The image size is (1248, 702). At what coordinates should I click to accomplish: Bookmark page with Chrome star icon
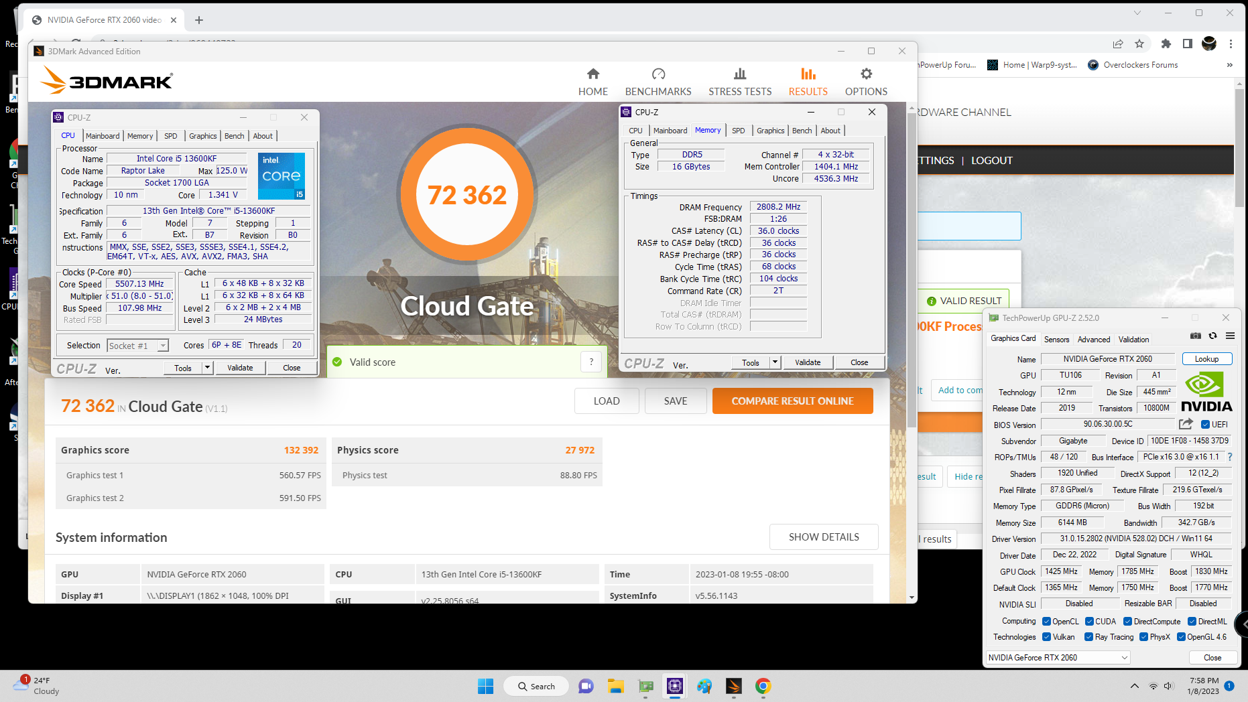point(1139,44)
